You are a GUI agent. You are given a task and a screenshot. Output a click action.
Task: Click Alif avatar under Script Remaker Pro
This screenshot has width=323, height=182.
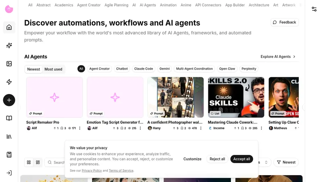tap(29, 128)
